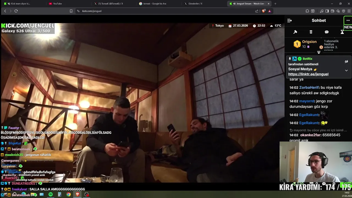This screenshot has width=352, height=198.
Task: Open OBS Studio from the taskbar
Action: (x=87, y=194)
